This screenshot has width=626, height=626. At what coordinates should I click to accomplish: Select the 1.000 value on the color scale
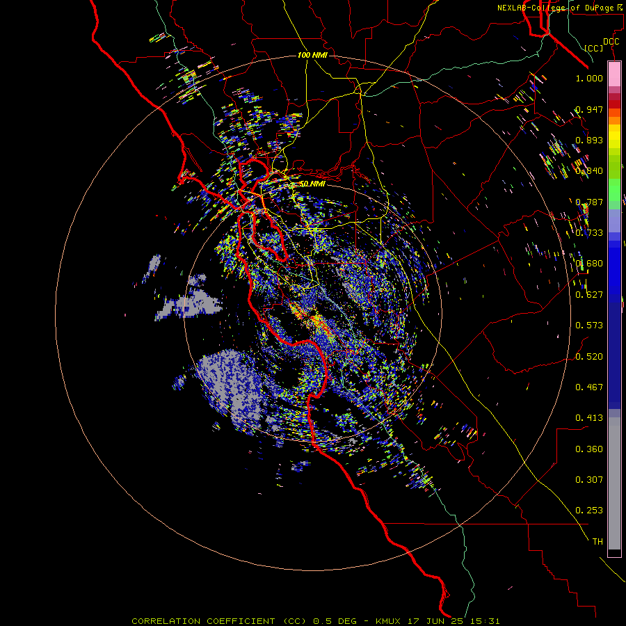[x=589, y=78]
